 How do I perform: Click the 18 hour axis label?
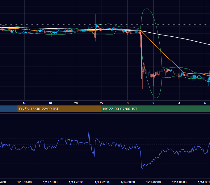tap(50, 103)
